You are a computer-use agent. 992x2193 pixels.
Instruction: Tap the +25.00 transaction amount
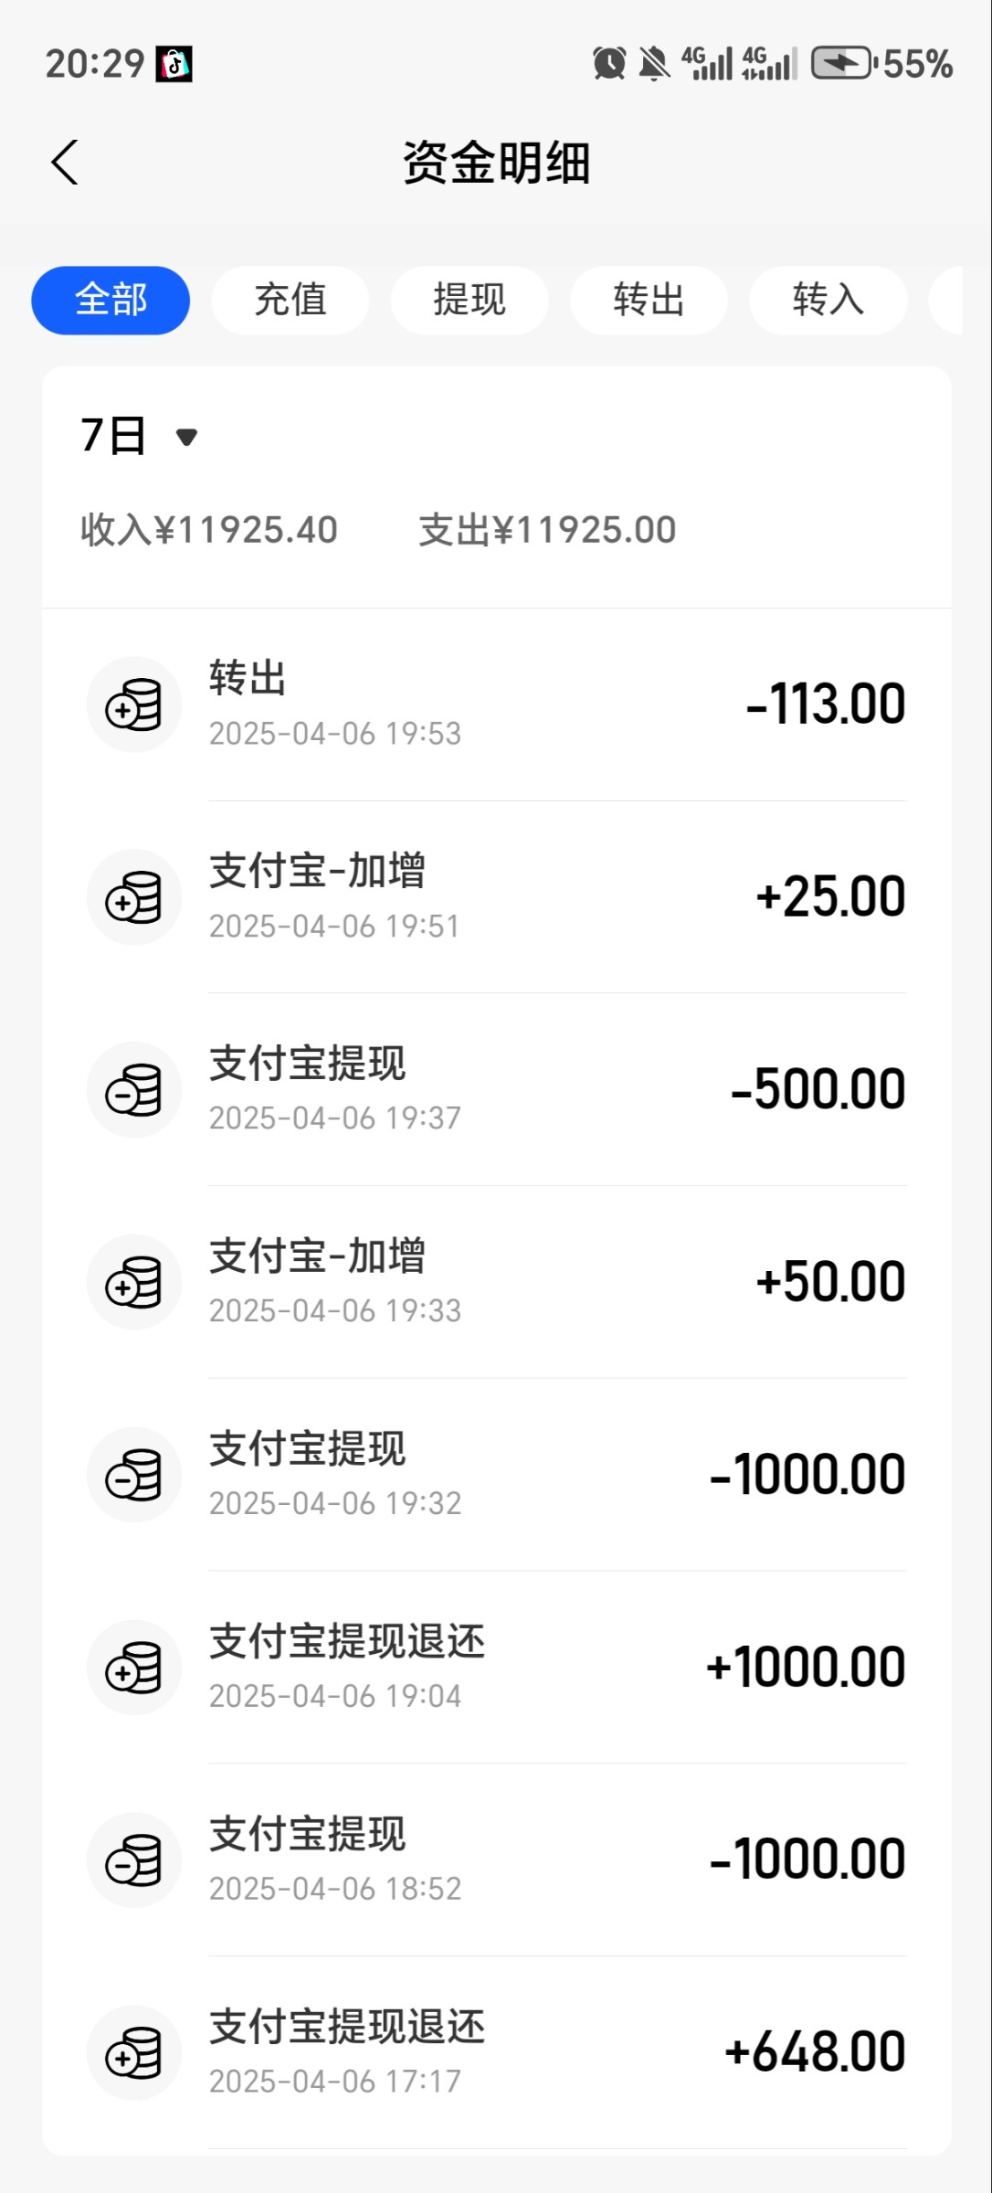pos(829,896)
